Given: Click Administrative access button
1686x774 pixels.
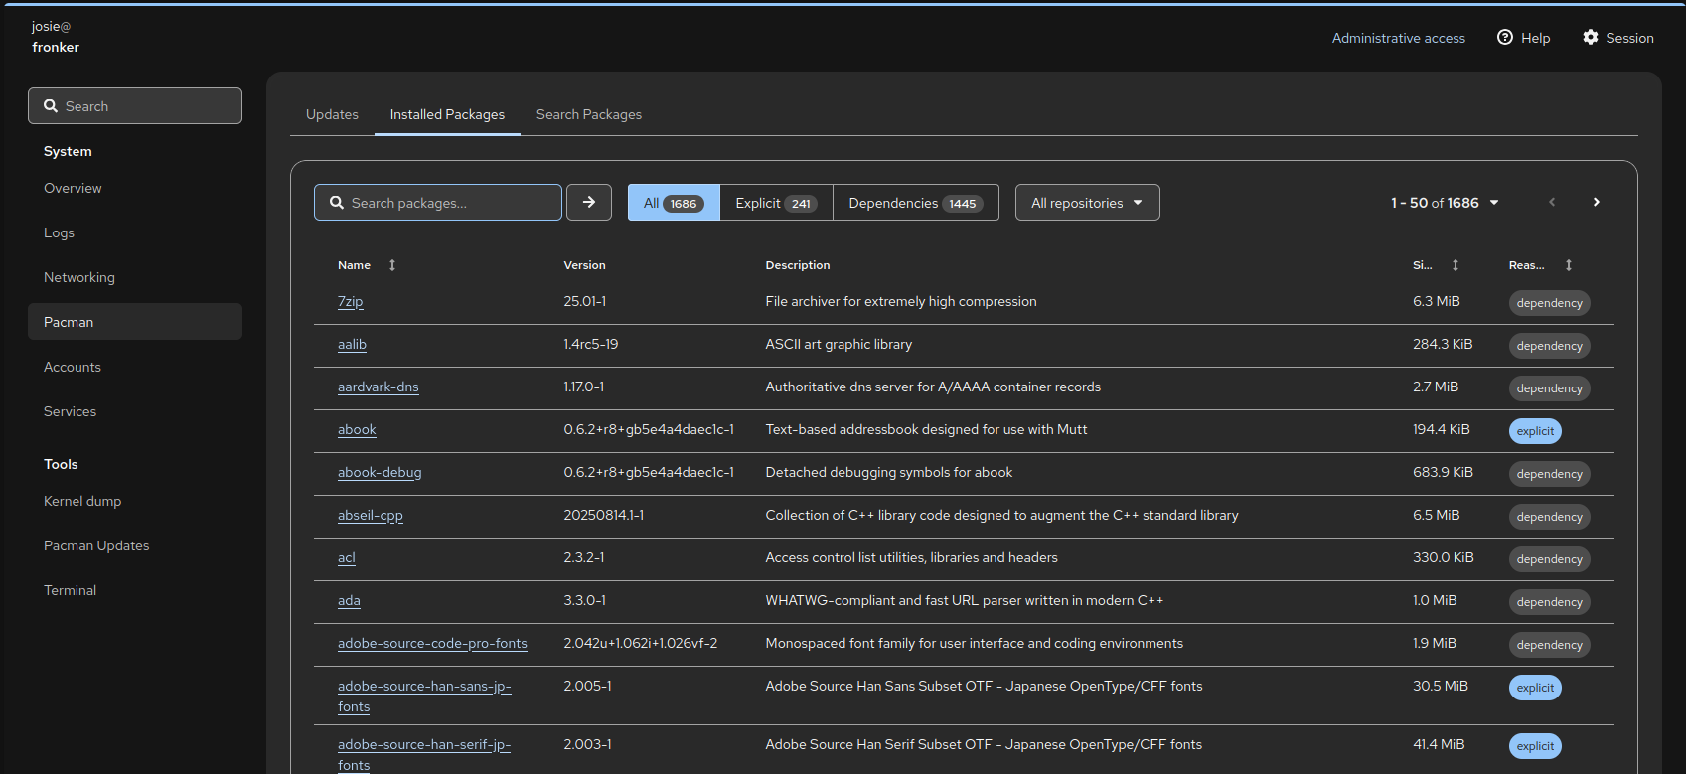Looking at the screenshot, I should point(1398,38).
